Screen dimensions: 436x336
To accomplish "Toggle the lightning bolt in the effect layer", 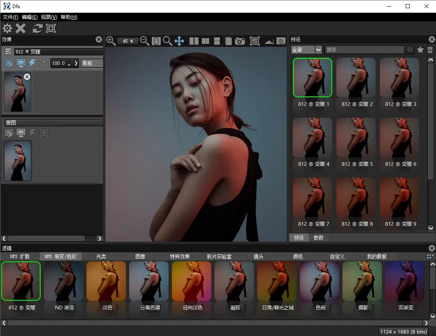I will pos(32,63).
